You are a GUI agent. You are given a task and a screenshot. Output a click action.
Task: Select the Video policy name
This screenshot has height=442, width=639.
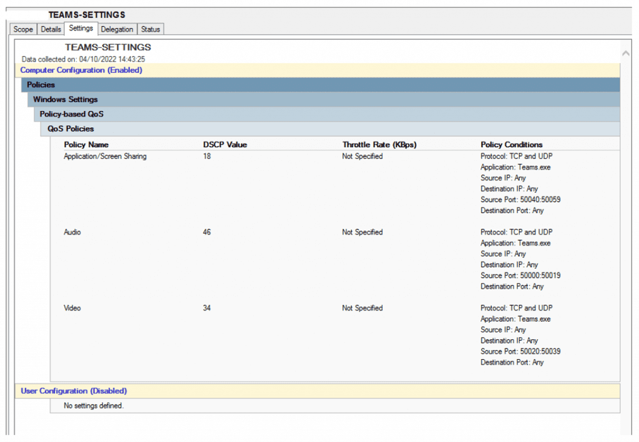(x=72, y=309)
